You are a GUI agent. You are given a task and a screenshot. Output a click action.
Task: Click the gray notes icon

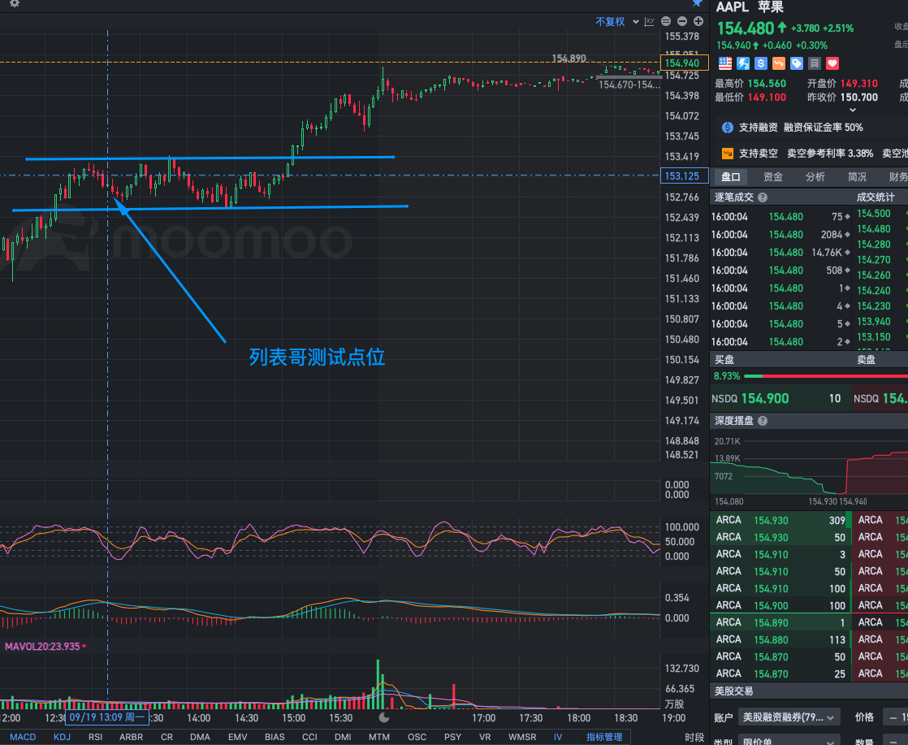(x=814, y=63)
